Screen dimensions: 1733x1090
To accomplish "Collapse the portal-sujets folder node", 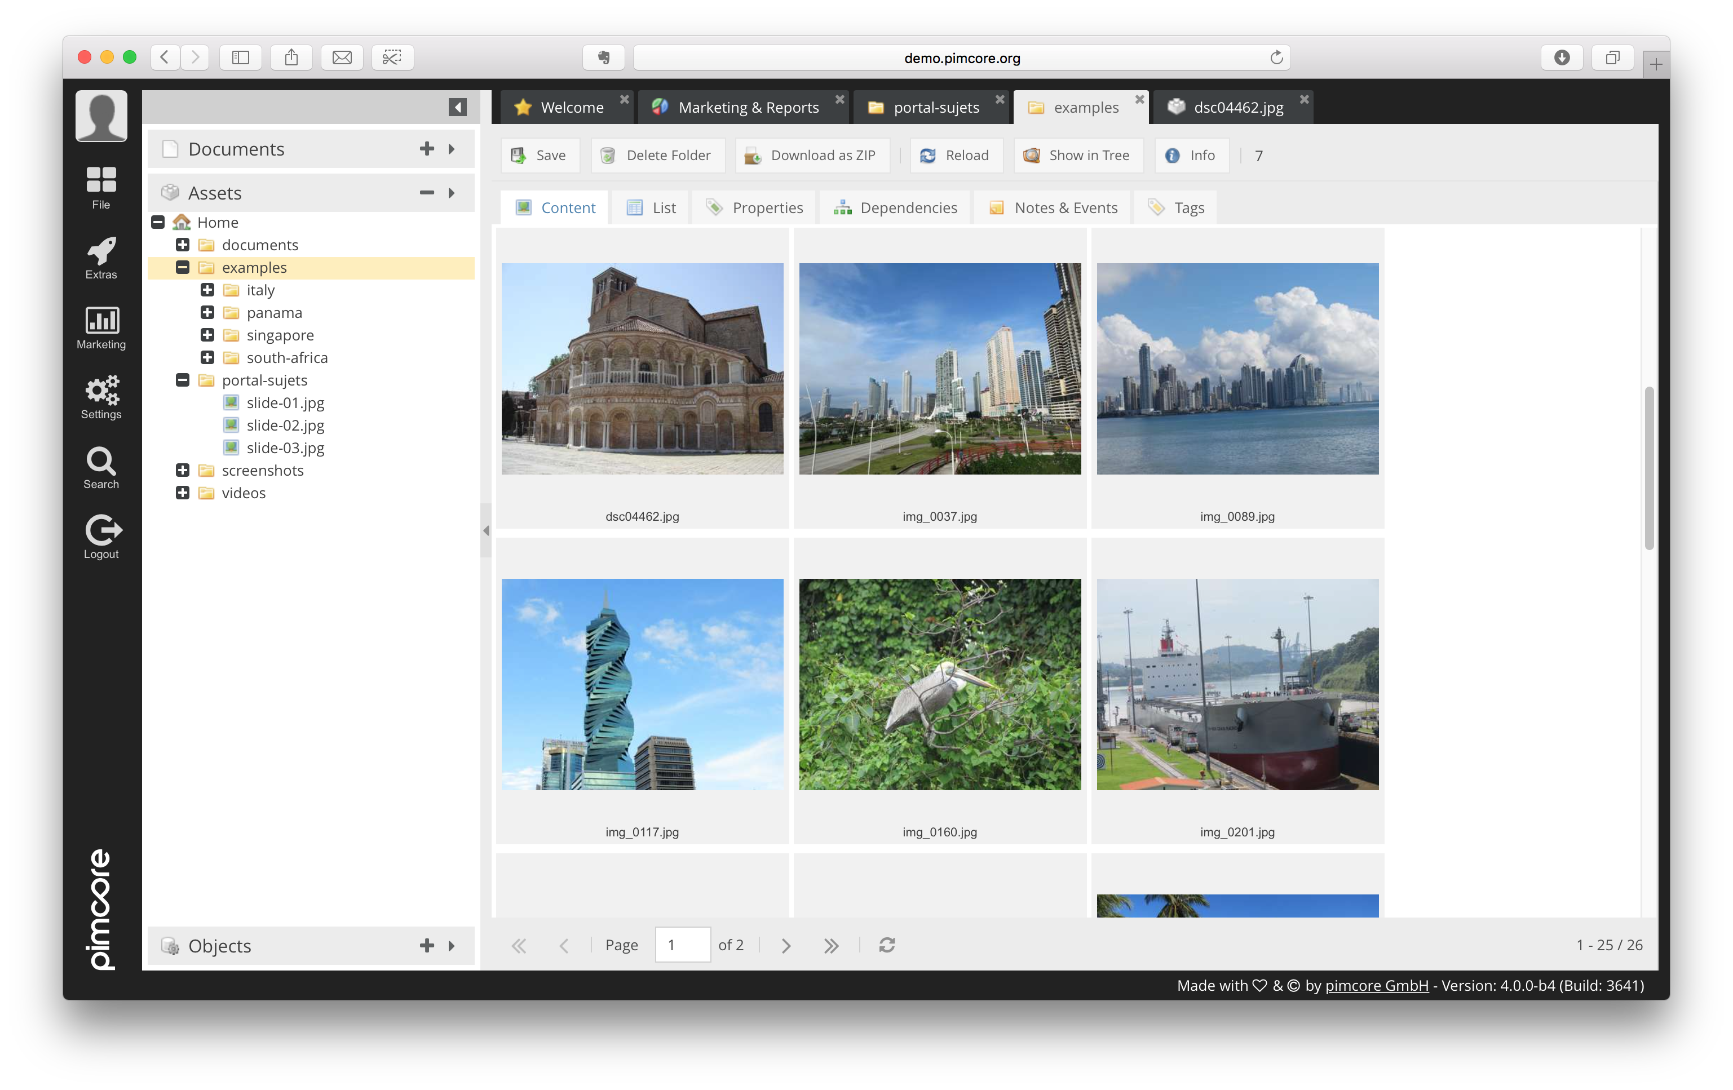I will [183, 380].
